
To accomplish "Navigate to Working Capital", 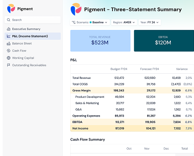I will [x=33, y=58].
